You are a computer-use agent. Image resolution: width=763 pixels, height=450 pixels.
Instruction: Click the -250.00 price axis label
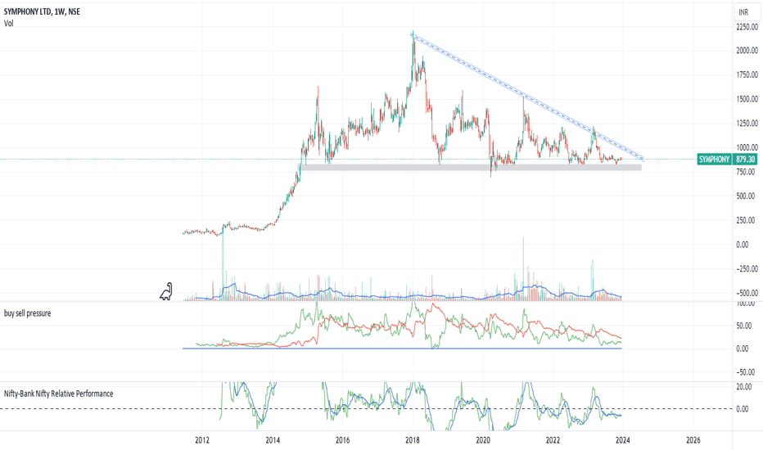click(x=747, y=268)
